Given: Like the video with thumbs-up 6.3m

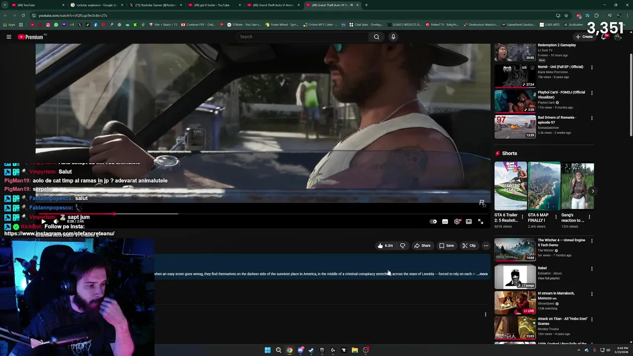Looking at the screenshot, I should coord(385,246).
